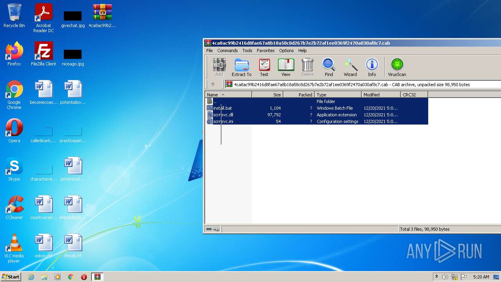The height and width of the screenshot is (282, 501).
Task: Open Internet Explorer from taskbar
Action: (x=31, y=277)
